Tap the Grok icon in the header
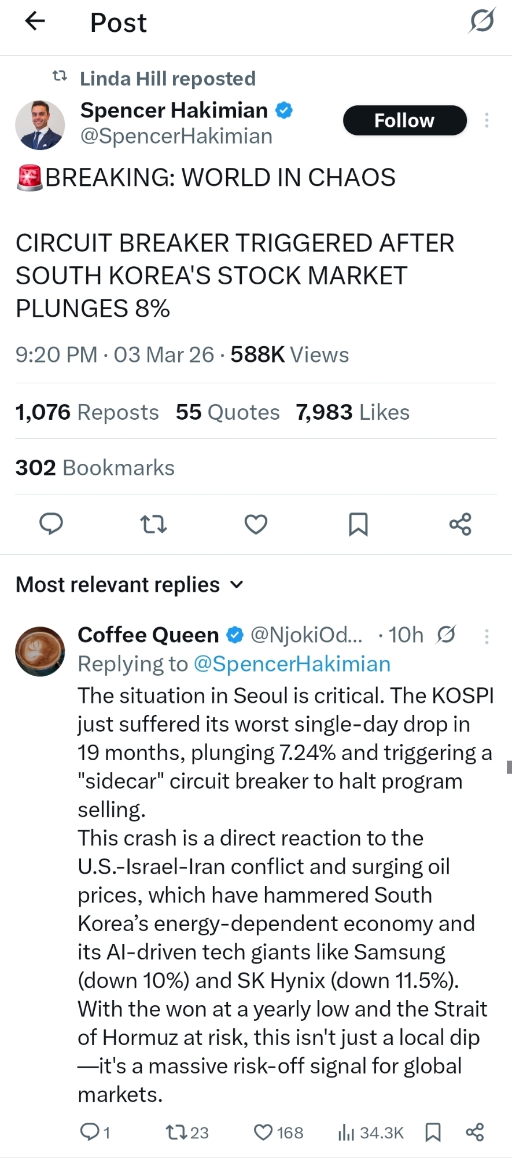The height and width of the screenshot is (1158, 512). [x=481, y=21]
